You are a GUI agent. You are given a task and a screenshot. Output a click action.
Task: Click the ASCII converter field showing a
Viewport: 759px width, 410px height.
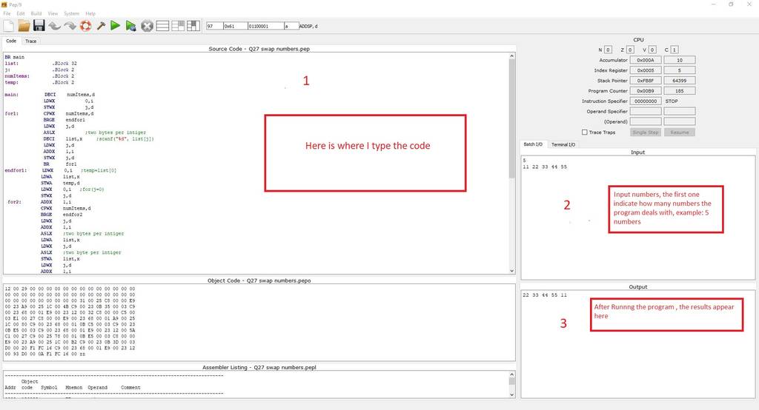291,26
